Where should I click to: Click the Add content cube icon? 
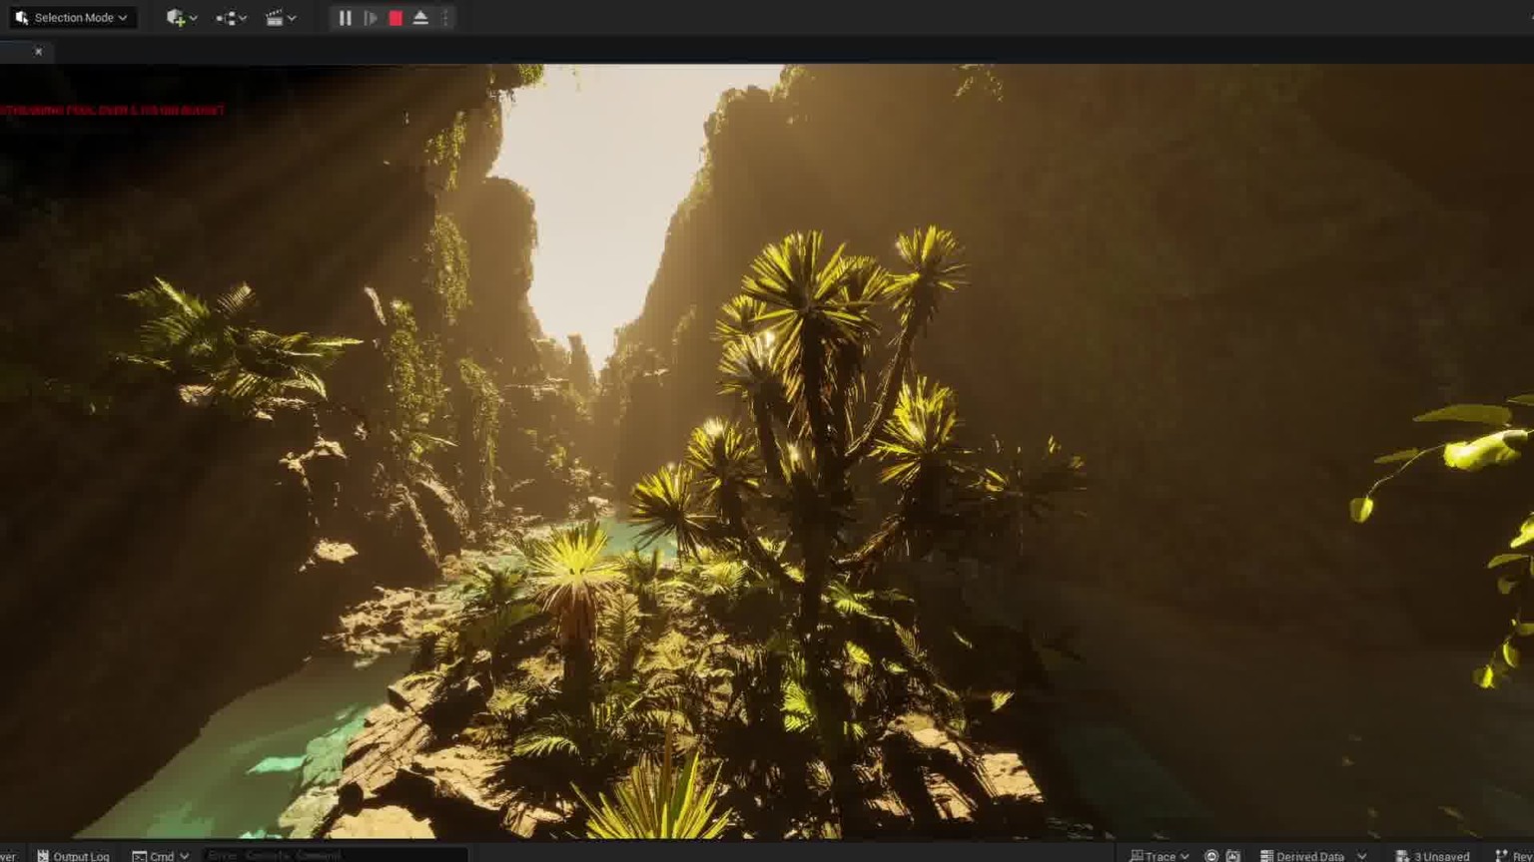coord(175,17)
